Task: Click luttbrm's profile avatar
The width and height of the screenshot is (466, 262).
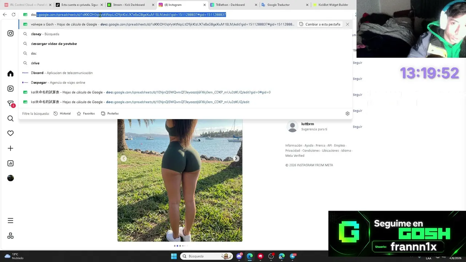Action: tap(292, 127)
